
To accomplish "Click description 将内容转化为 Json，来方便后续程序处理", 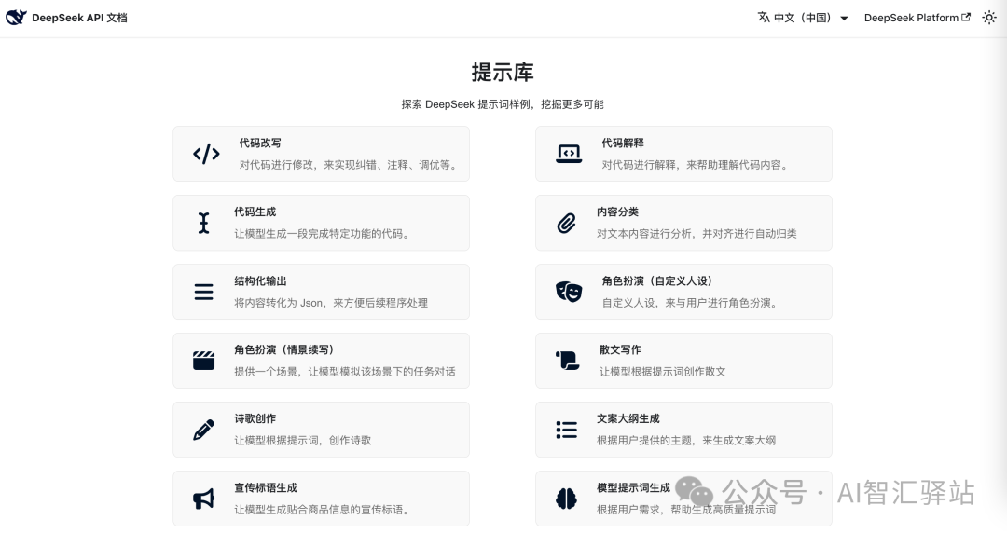I will point(331,303).
